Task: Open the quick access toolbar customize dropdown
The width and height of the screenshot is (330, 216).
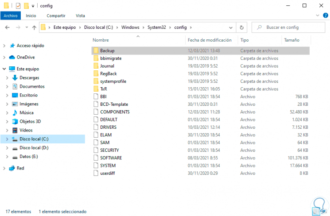Action: [x=33, y=6]
